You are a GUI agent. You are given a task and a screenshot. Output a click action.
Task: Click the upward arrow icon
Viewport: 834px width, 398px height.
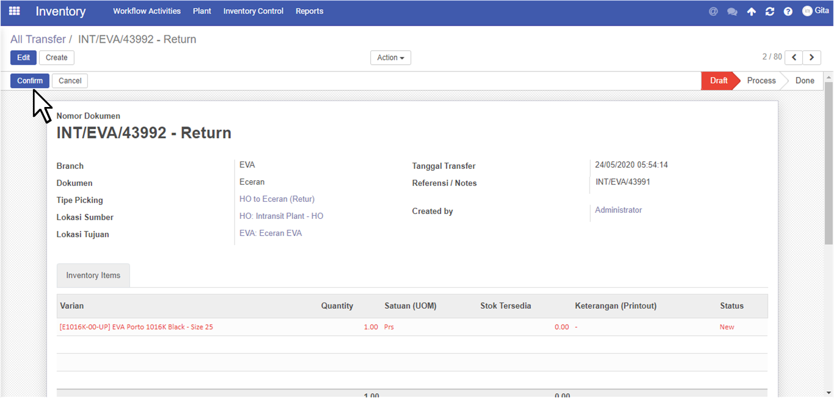(752, 12)
